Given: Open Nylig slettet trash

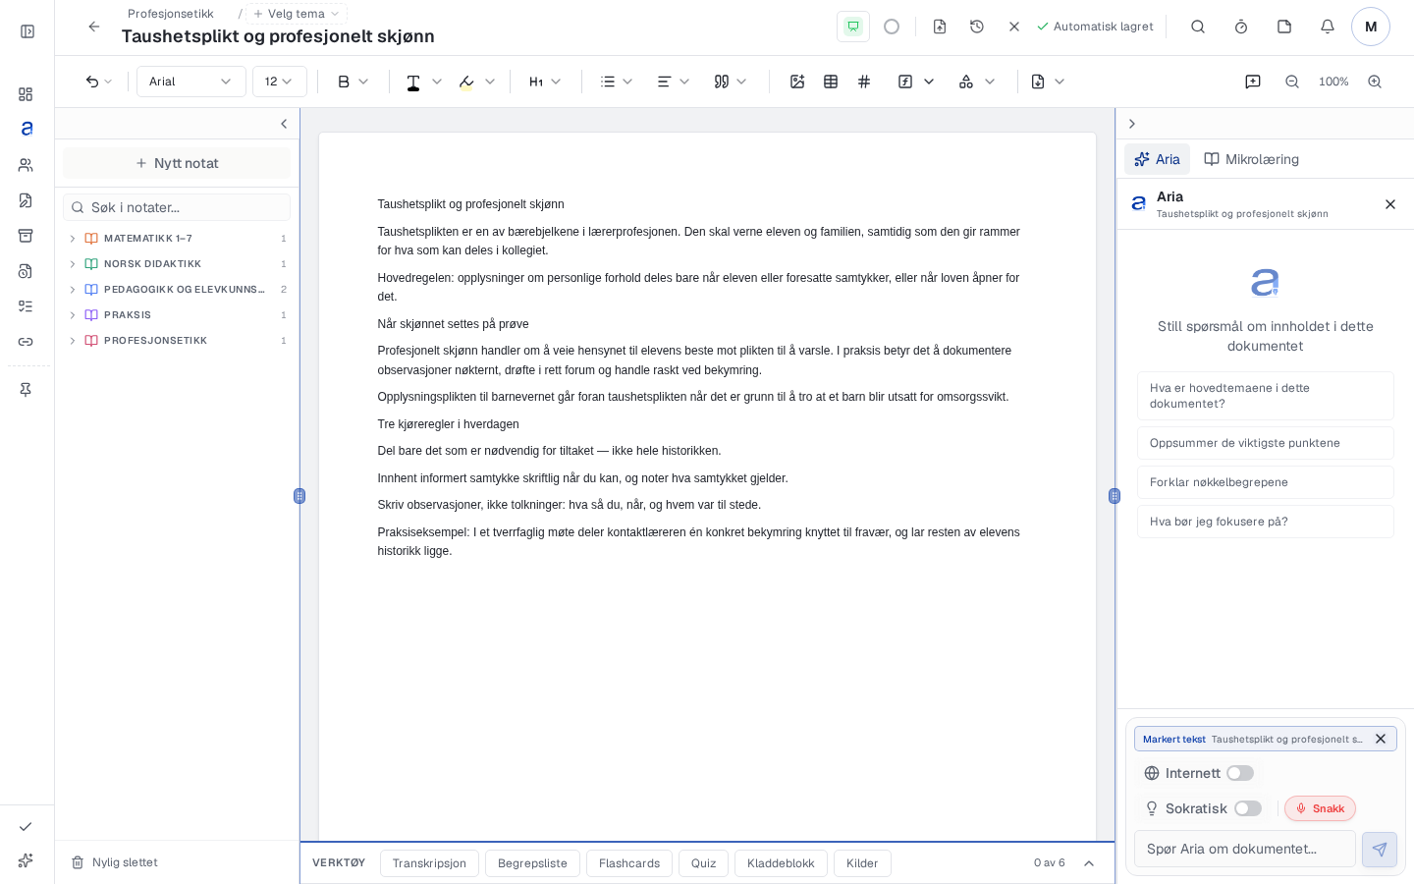Looking at the screenshot, I should pos(115,862).
